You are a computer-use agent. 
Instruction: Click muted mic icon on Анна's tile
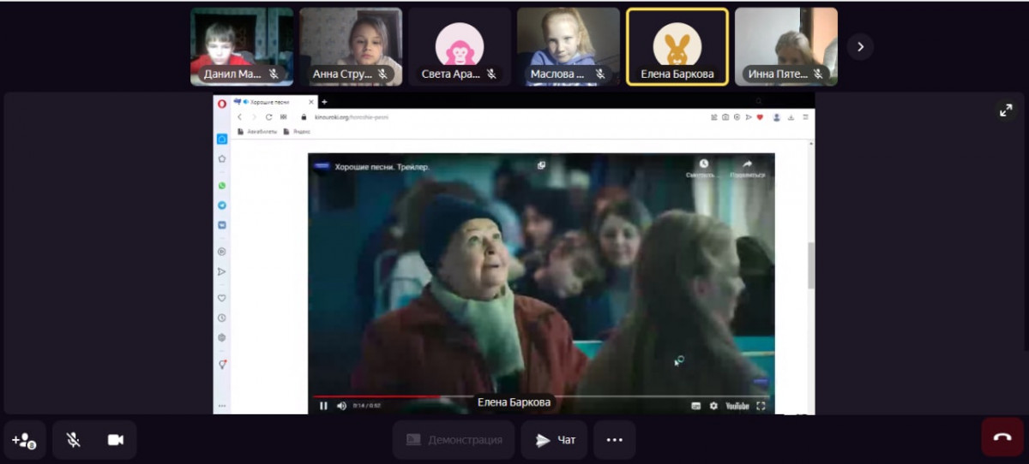(x=382, y=74)
